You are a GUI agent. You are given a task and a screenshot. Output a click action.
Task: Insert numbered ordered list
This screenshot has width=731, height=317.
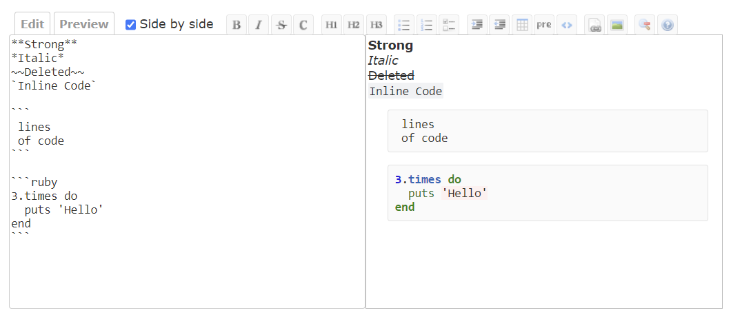click(x=427, y=25)
